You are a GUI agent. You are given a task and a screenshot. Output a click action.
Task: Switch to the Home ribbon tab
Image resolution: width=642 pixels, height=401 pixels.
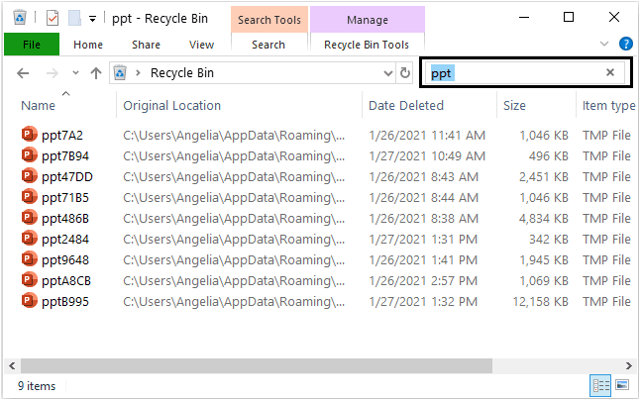(88, 45)
